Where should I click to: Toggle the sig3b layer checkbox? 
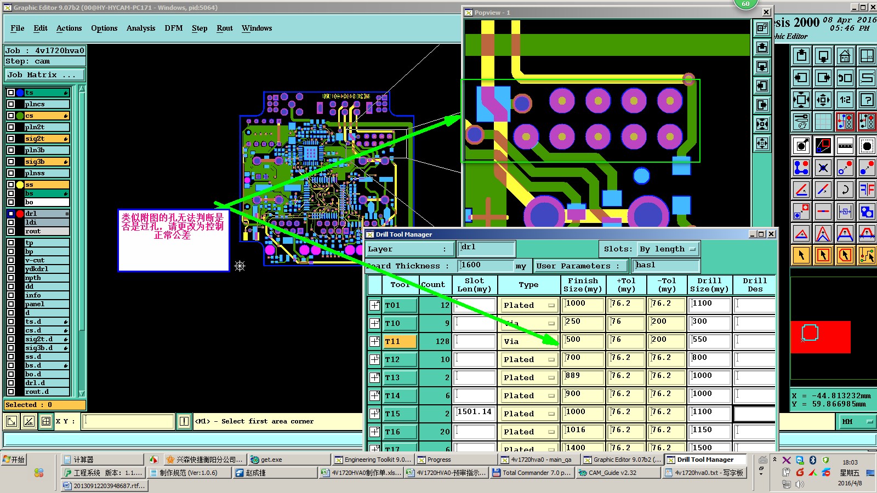11,162
